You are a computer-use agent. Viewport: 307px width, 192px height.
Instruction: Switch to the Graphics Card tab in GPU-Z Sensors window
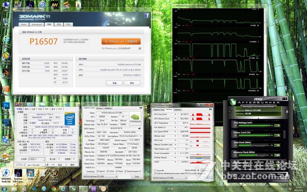pos(158,109)
